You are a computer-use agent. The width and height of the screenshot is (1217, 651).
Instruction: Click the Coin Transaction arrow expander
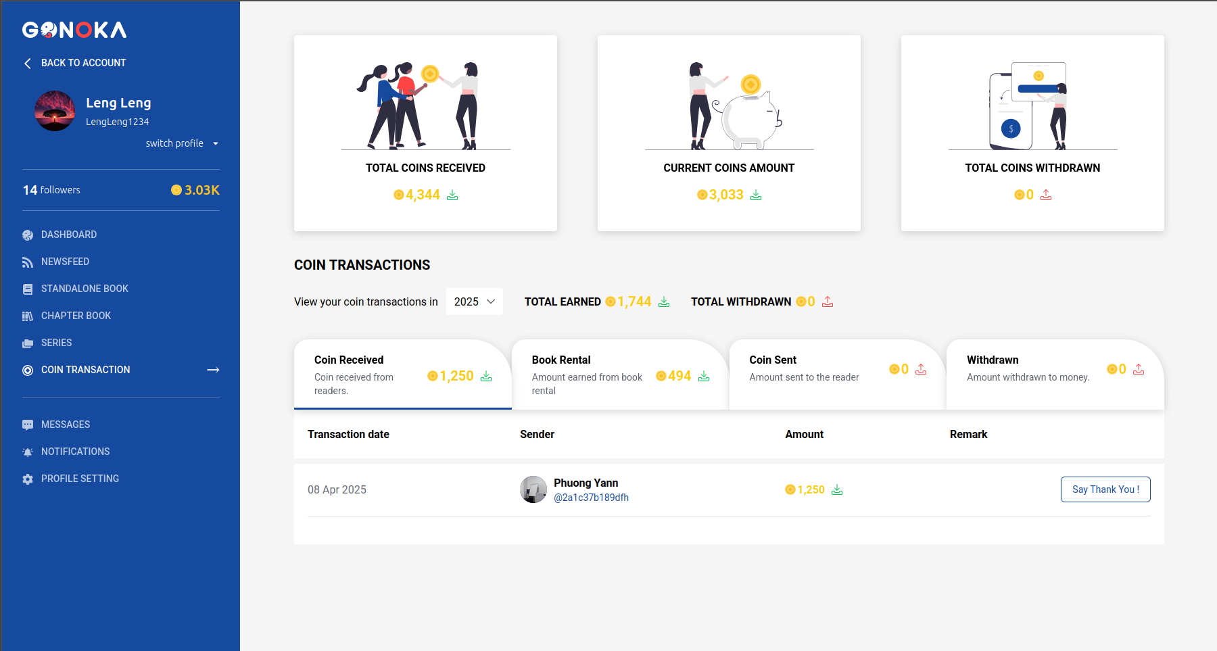coord(213,370)
